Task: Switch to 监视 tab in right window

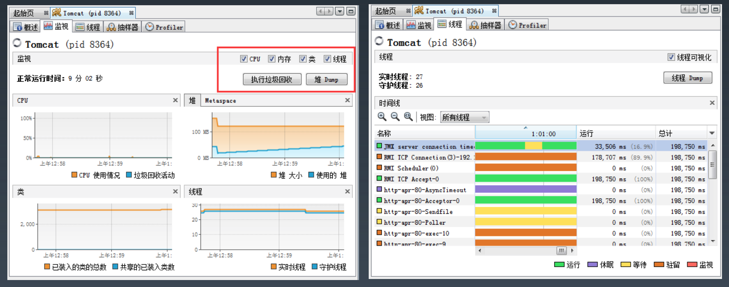Action: 419,25
